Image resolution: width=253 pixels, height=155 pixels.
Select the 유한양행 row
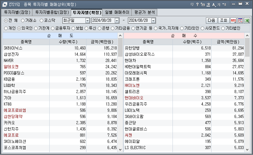(184, 48)
